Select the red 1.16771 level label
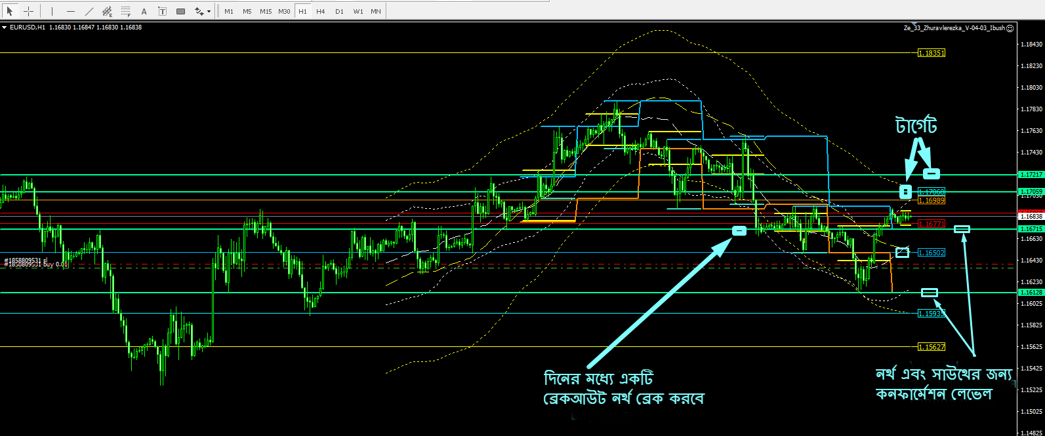The image size is (1045, 436). (x=932, y=224)
